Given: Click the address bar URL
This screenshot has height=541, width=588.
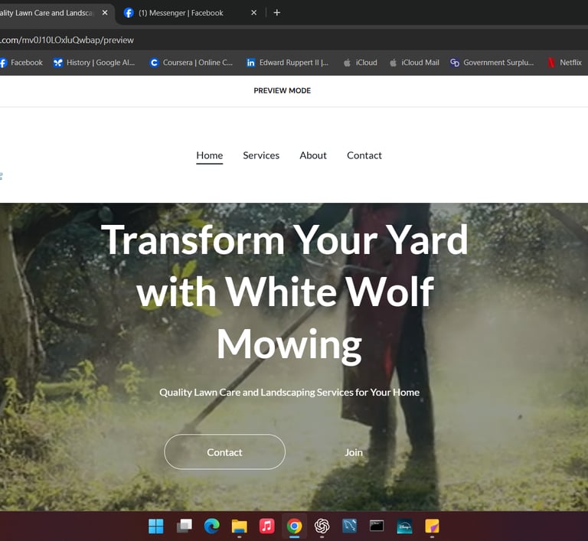Looking at the screenshot, I should pos(67,40).
